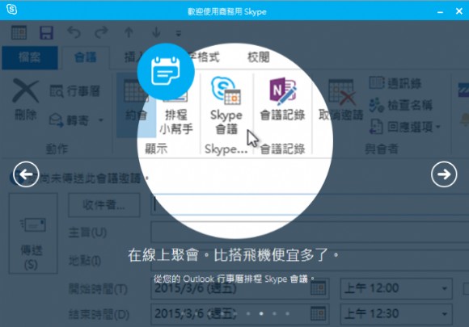
Task: Click the 刪除 X icon
Action: pyautogui.click(x=26, y=90)
